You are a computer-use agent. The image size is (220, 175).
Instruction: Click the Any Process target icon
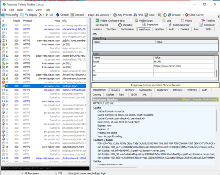115,15
